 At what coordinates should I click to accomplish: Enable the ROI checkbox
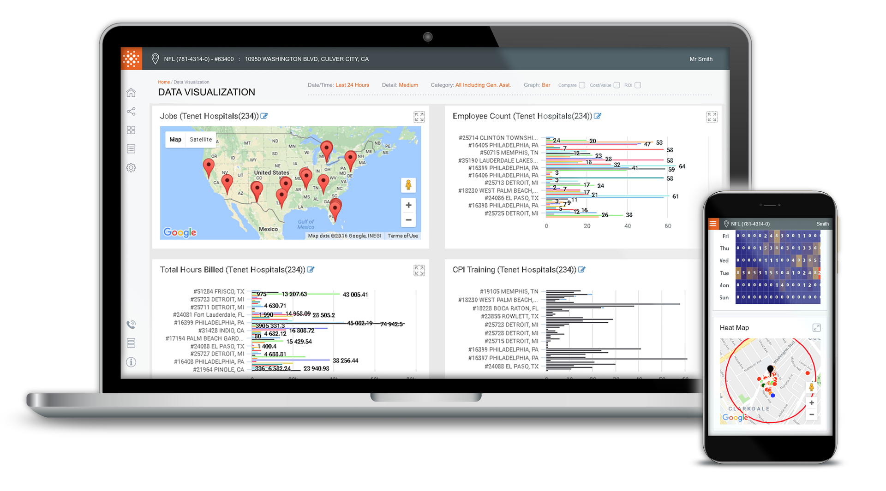[637, 85]
